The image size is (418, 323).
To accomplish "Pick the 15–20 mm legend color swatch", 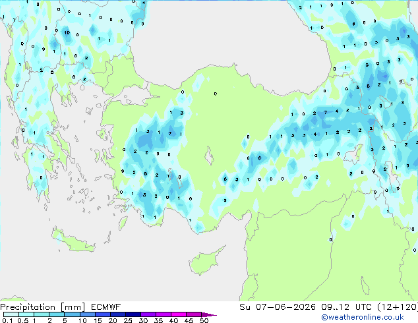I will point(102,314).
